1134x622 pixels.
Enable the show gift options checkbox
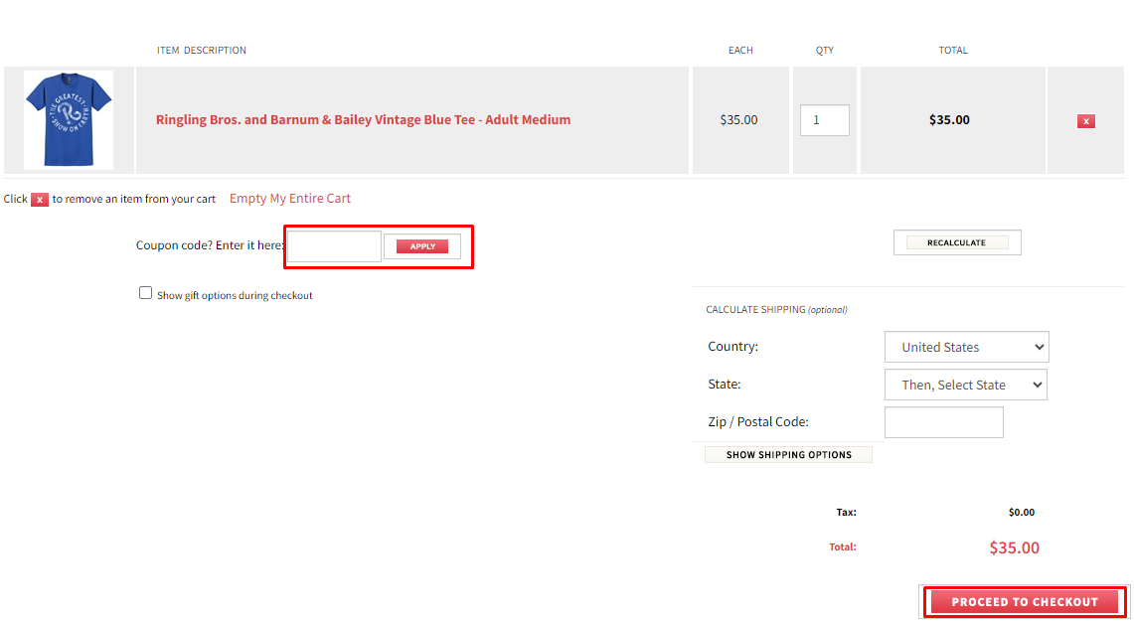tap(146, 293)
